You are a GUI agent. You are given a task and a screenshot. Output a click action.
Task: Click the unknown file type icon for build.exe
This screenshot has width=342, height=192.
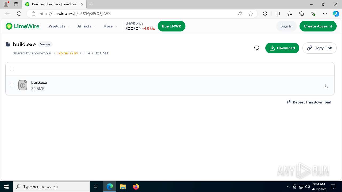click(x=23, y=85)
